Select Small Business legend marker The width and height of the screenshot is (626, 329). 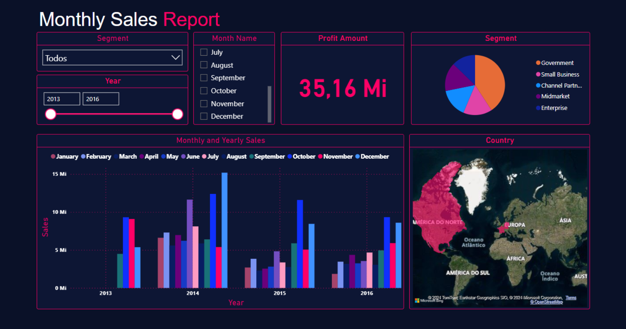coord(538,74)
